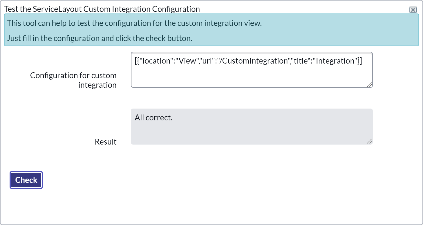This screenshot has height=225, width=423.
Task: Click inside the Result output box
Action: pyautogui.click(x=252, y=129)
